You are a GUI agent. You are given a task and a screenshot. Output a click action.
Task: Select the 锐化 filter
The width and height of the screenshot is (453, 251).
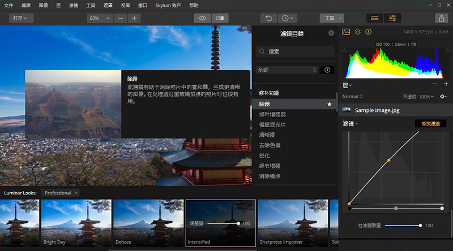click(264, 155)
